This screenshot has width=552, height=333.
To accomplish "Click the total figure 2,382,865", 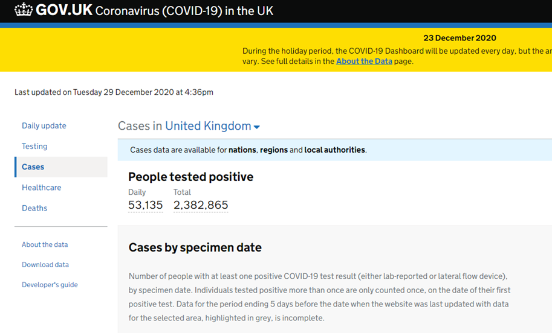I will [x=201, y=205].
